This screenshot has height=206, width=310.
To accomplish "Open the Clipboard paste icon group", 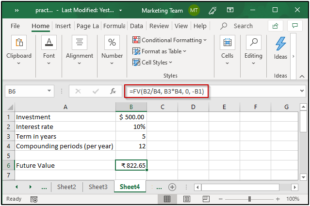I will (x=19, y=42).
